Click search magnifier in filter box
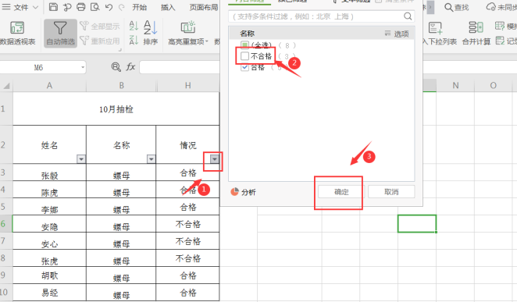517x302 pixels. 408,16
